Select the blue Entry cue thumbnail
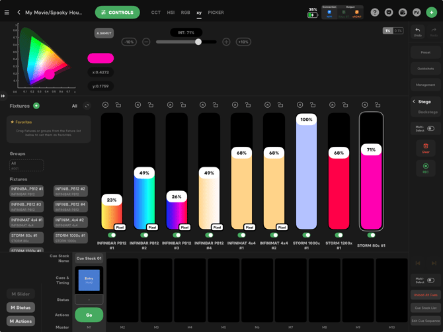 [x=89, y=280]
